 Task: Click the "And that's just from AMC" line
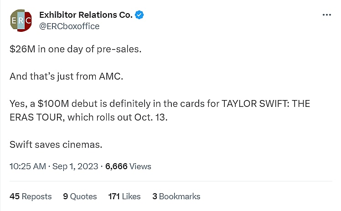coord(67,76)
